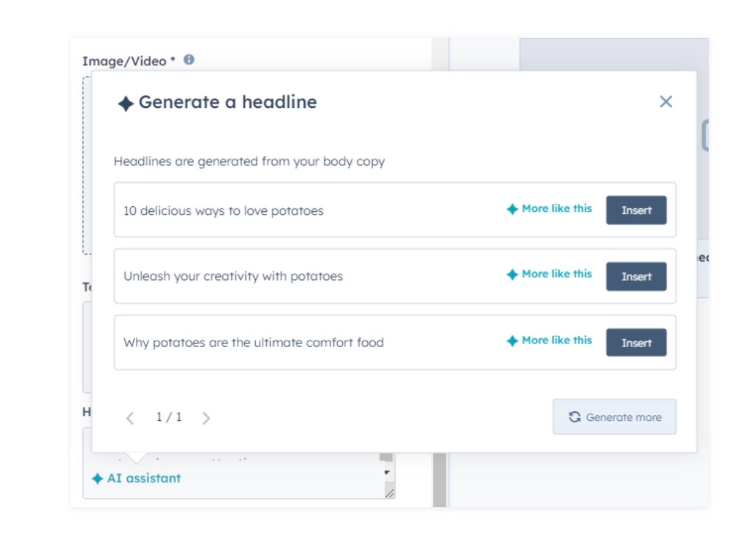Go to previous page of headlines
Image resolution: width=755 pixels, height=559 pixels.
tap(130, 418)
